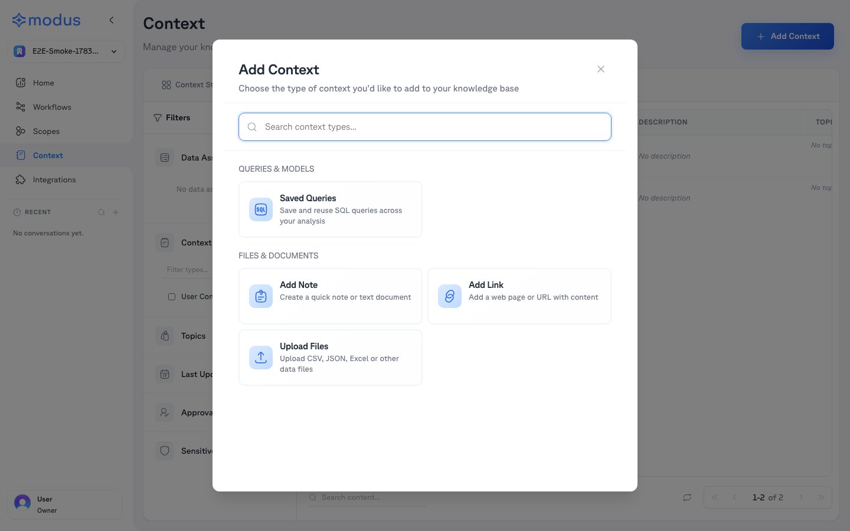This screenshot has height=531, width=850.
Task: Click the Sensitivity shield icon
Action: (x=165, y=451)
